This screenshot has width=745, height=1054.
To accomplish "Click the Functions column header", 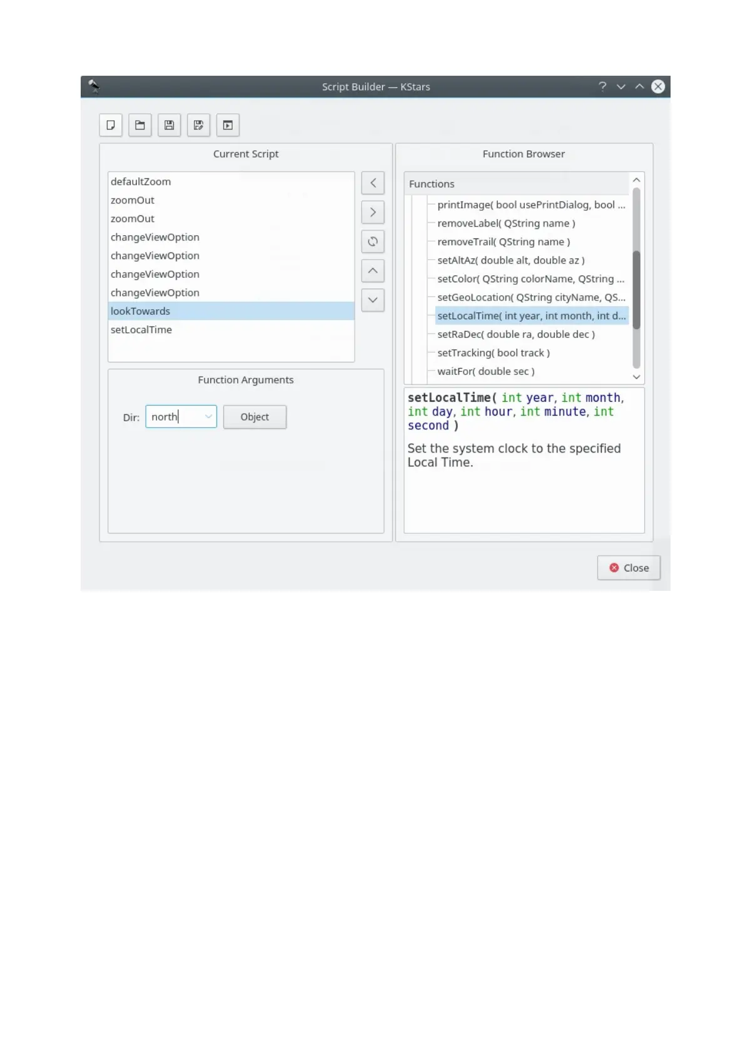I will [x=517, y=184].
